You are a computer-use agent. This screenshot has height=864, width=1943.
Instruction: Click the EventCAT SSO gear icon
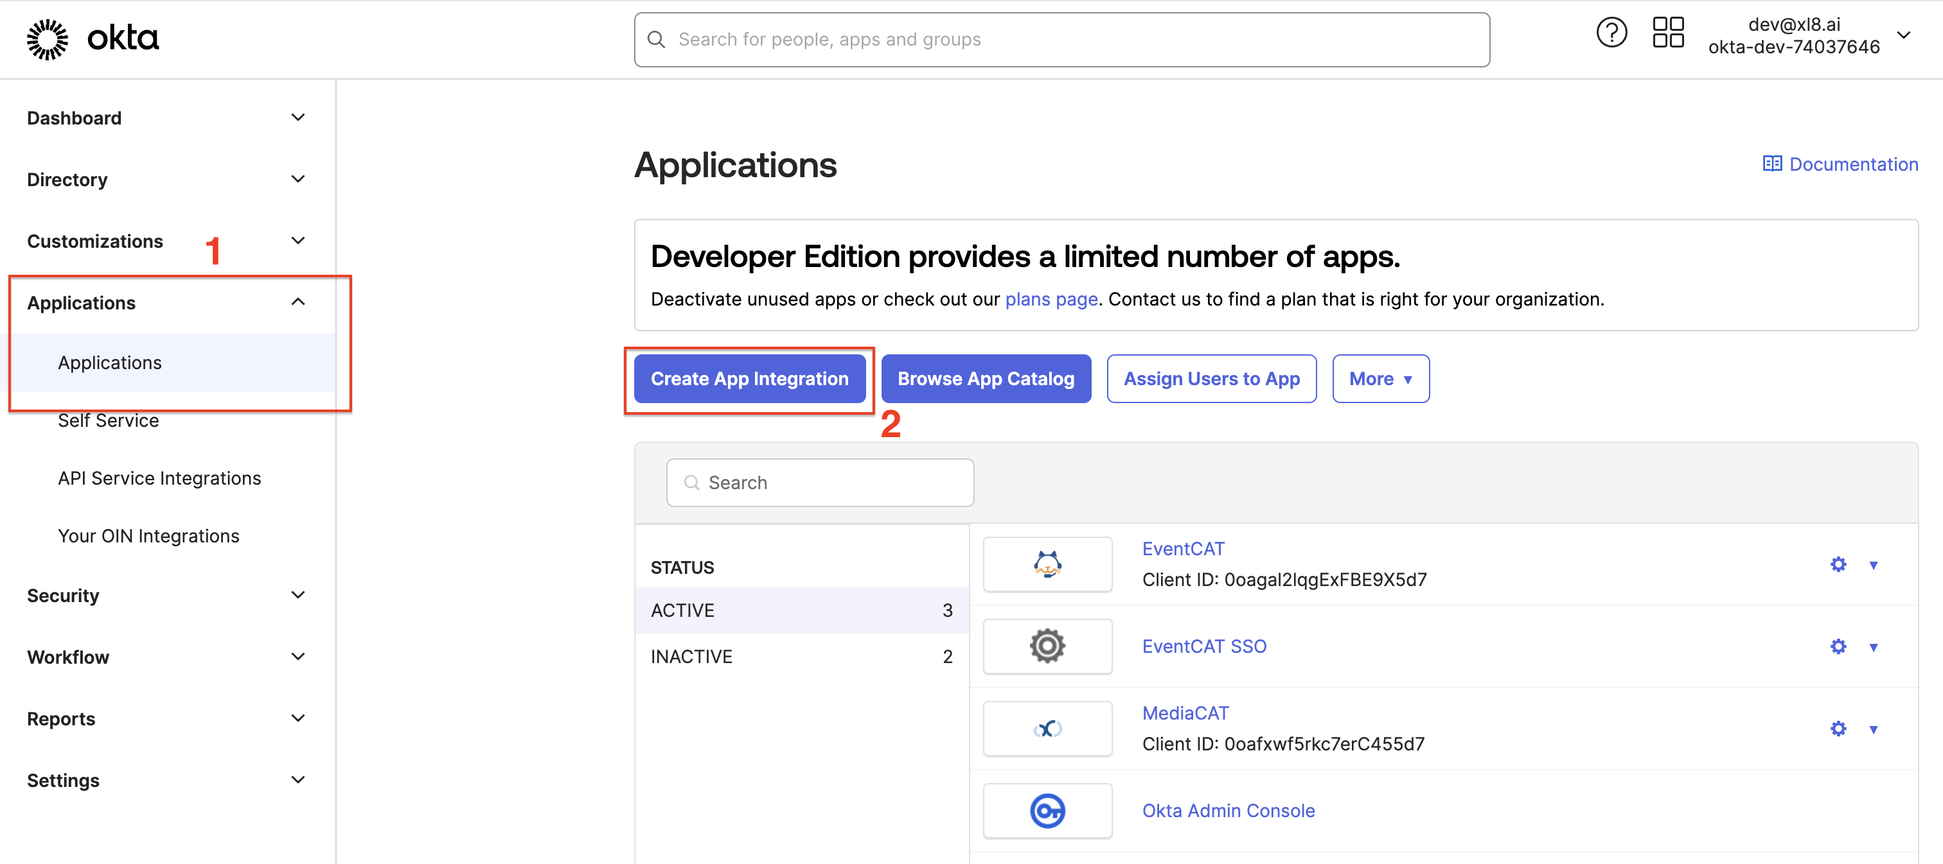[x=1838, y=647]
